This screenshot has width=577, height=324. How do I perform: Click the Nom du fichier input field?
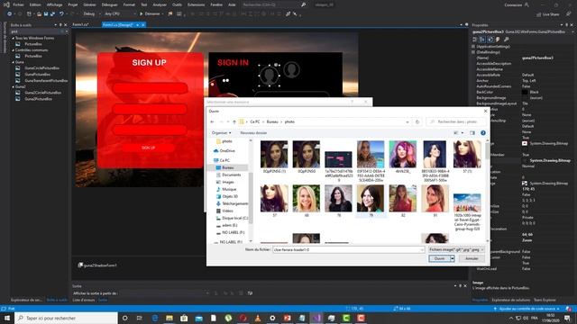349,249
